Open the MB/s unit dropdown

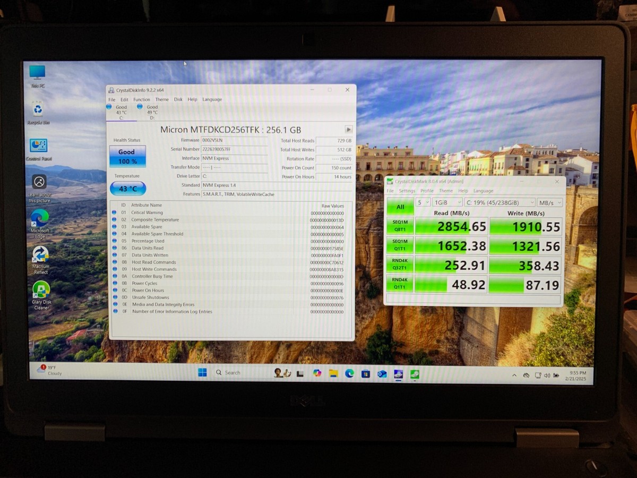(x=549, y=203)
